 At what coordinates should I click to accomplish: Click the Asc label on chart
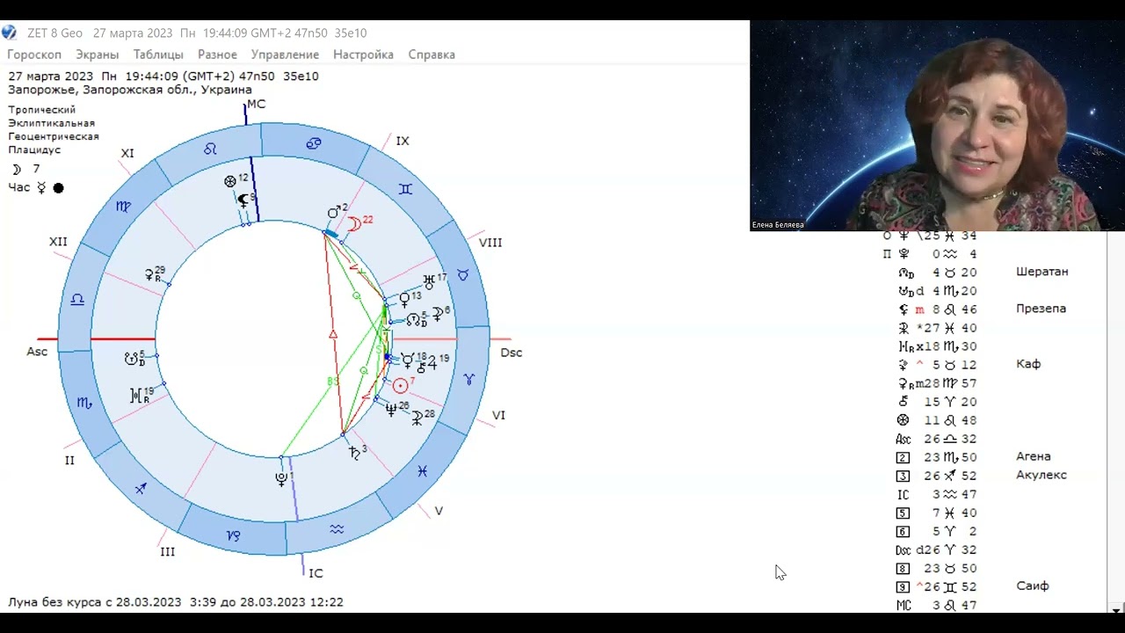[x=37, y=352]
